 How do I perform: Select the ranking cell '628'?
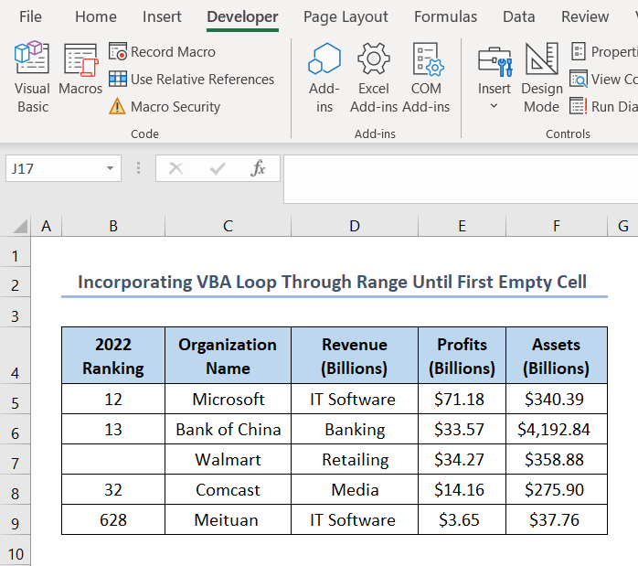(113, 519)
